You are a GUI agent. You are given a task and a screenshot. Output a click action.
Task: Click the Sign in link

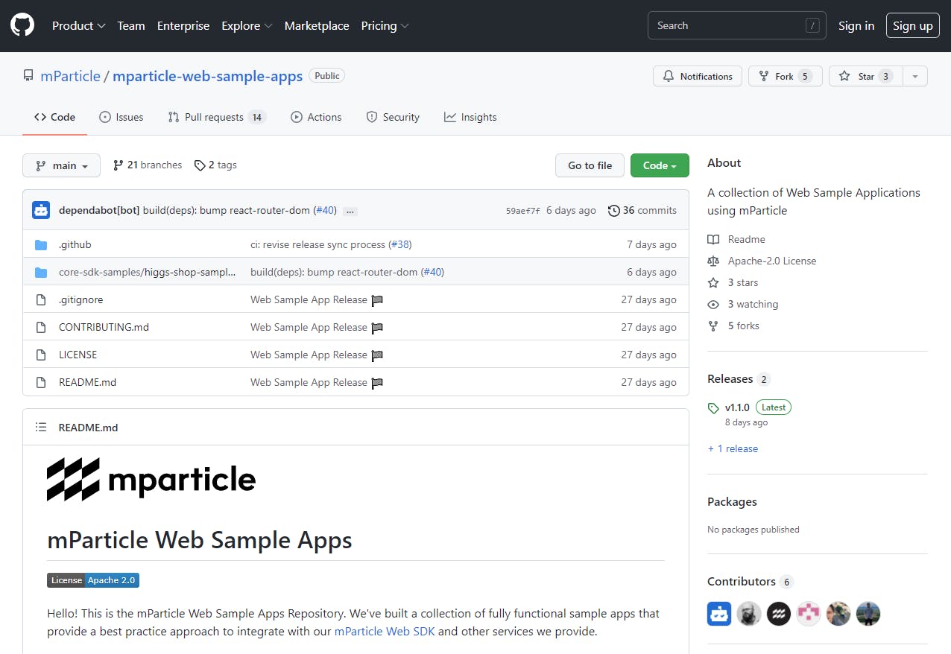(x=856, y=25)
